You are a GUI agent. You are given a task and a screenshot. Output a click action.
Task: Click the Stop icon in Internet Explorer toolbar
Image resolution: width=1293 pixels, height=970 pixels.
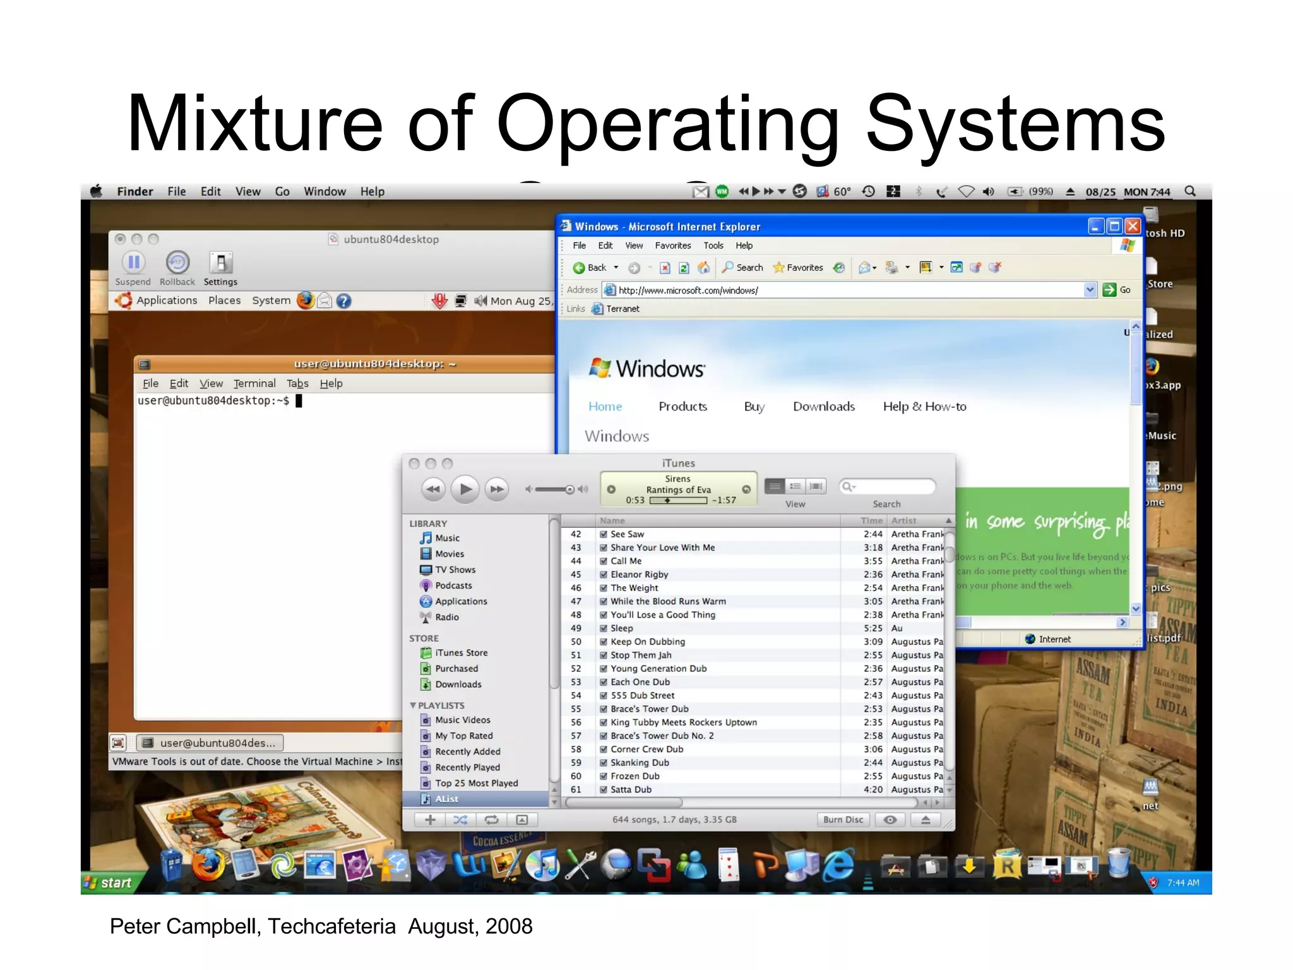point(665,268)
